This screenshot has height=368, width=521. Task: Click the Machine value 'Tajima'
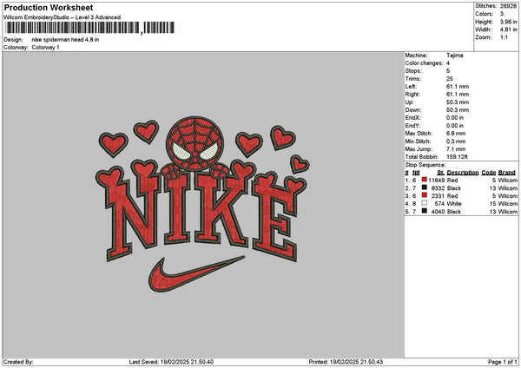(454, 56)
